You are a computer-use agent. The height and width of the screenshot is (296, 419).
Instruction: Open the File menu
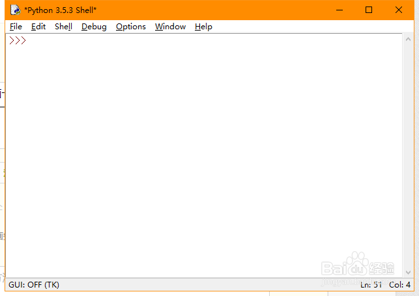[16, 27]
